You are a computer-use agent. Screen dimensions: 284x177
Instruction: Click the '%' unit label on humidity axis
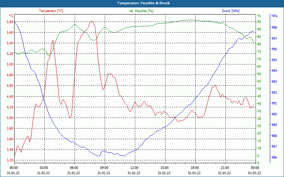(x=259, y=16)
